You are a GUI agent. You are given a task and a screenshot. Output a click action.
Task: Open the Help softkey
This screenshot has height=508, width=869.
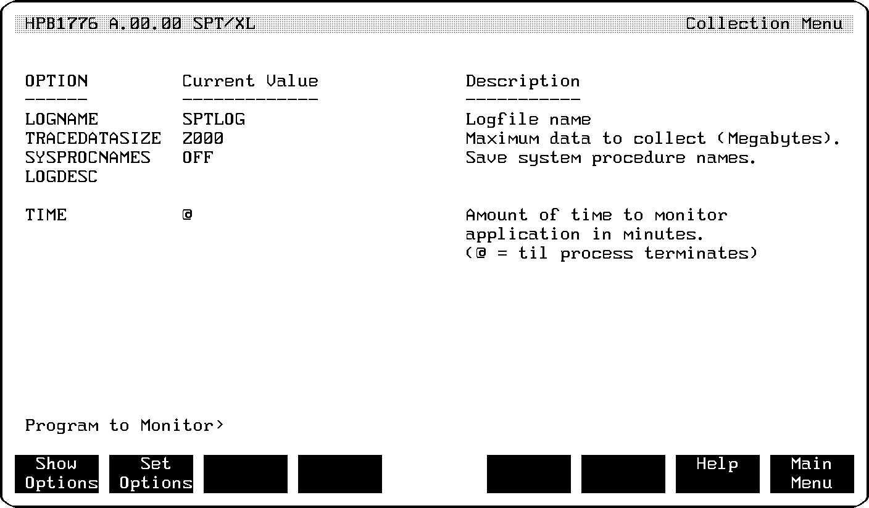[717, 473]
